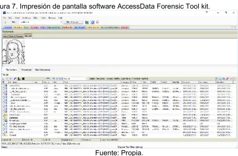Select the Hex viewer tab

(x=5, y=36)
